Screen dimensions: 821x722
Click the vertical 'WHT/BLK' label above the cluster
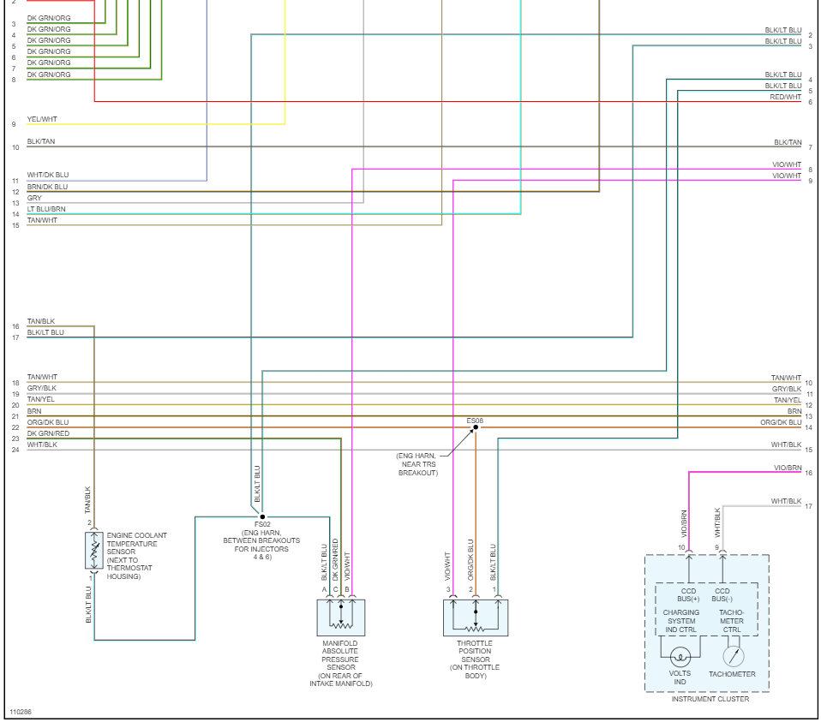pos(717,522)
